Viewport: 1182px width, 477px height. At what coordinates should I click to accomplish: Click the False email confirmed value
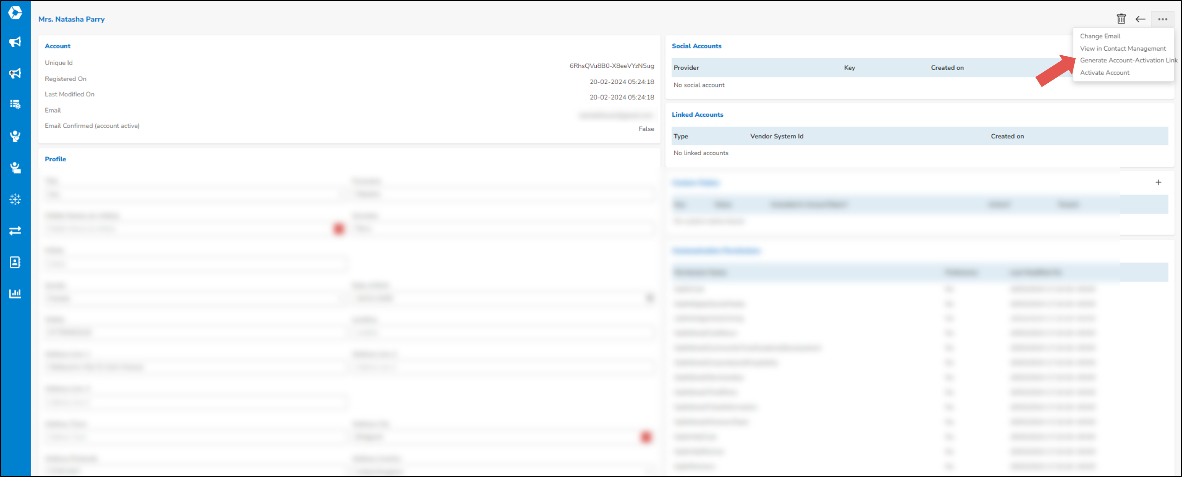click(x=646, y=129)
